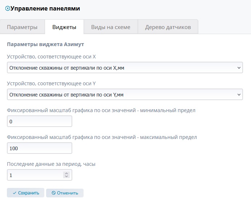Image resolution: width=251 pixels, height=205 pixels.
Task: Click the Последние данные за период label
Action: (x=51, y=164)
